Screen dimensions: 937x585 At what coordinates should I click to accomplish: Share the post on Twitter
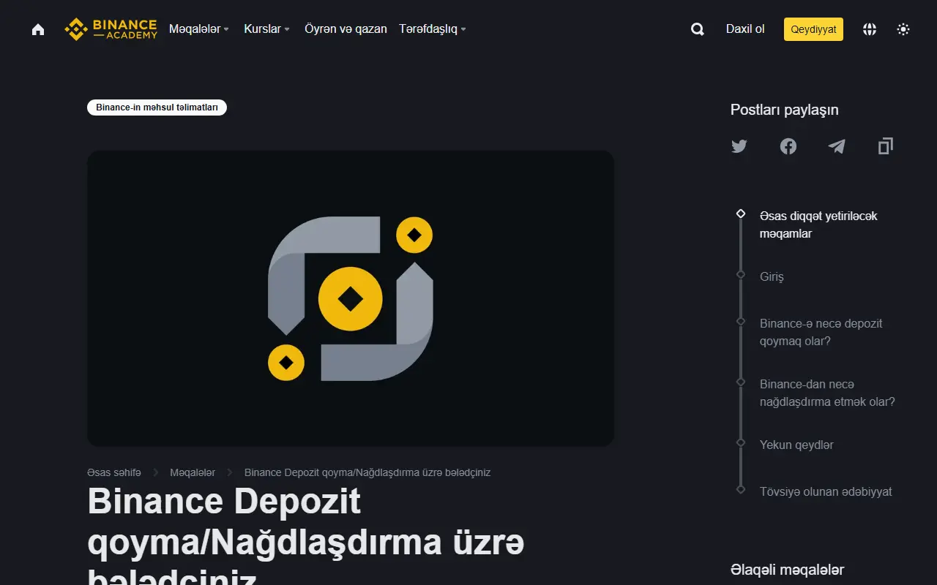pyautogui.click(x=739, y=146)
